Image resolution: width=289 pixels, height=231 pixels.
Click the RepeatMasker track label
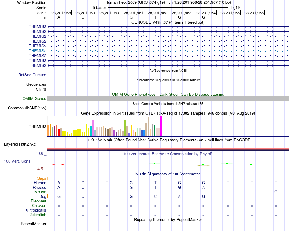tap(33, 224)
